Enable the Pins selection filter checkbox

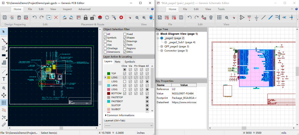pos(105,41)
